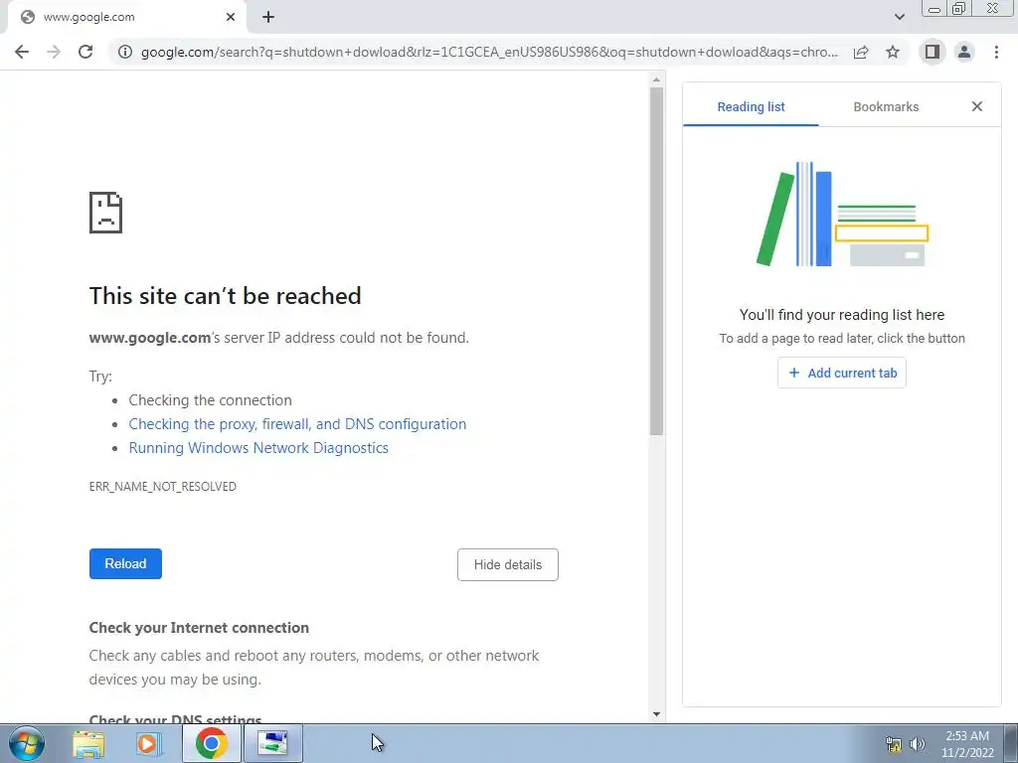Switch to Reading list tab

tap(751, 107)
